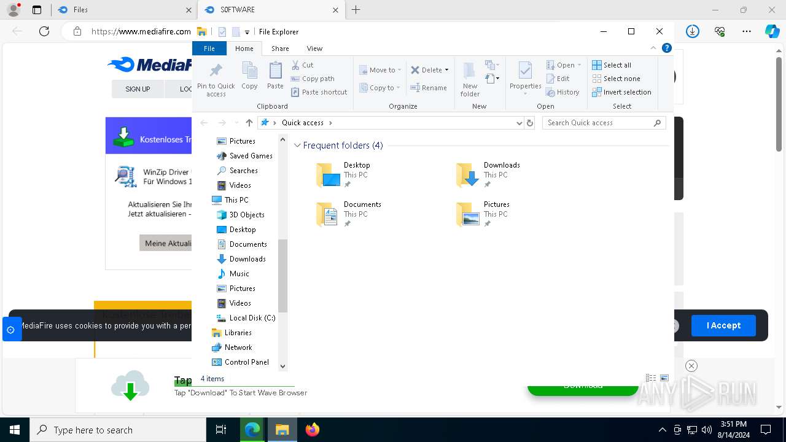Click the navigation pane scroll down arrow
The image size is (786, 442).
(282, 366)
